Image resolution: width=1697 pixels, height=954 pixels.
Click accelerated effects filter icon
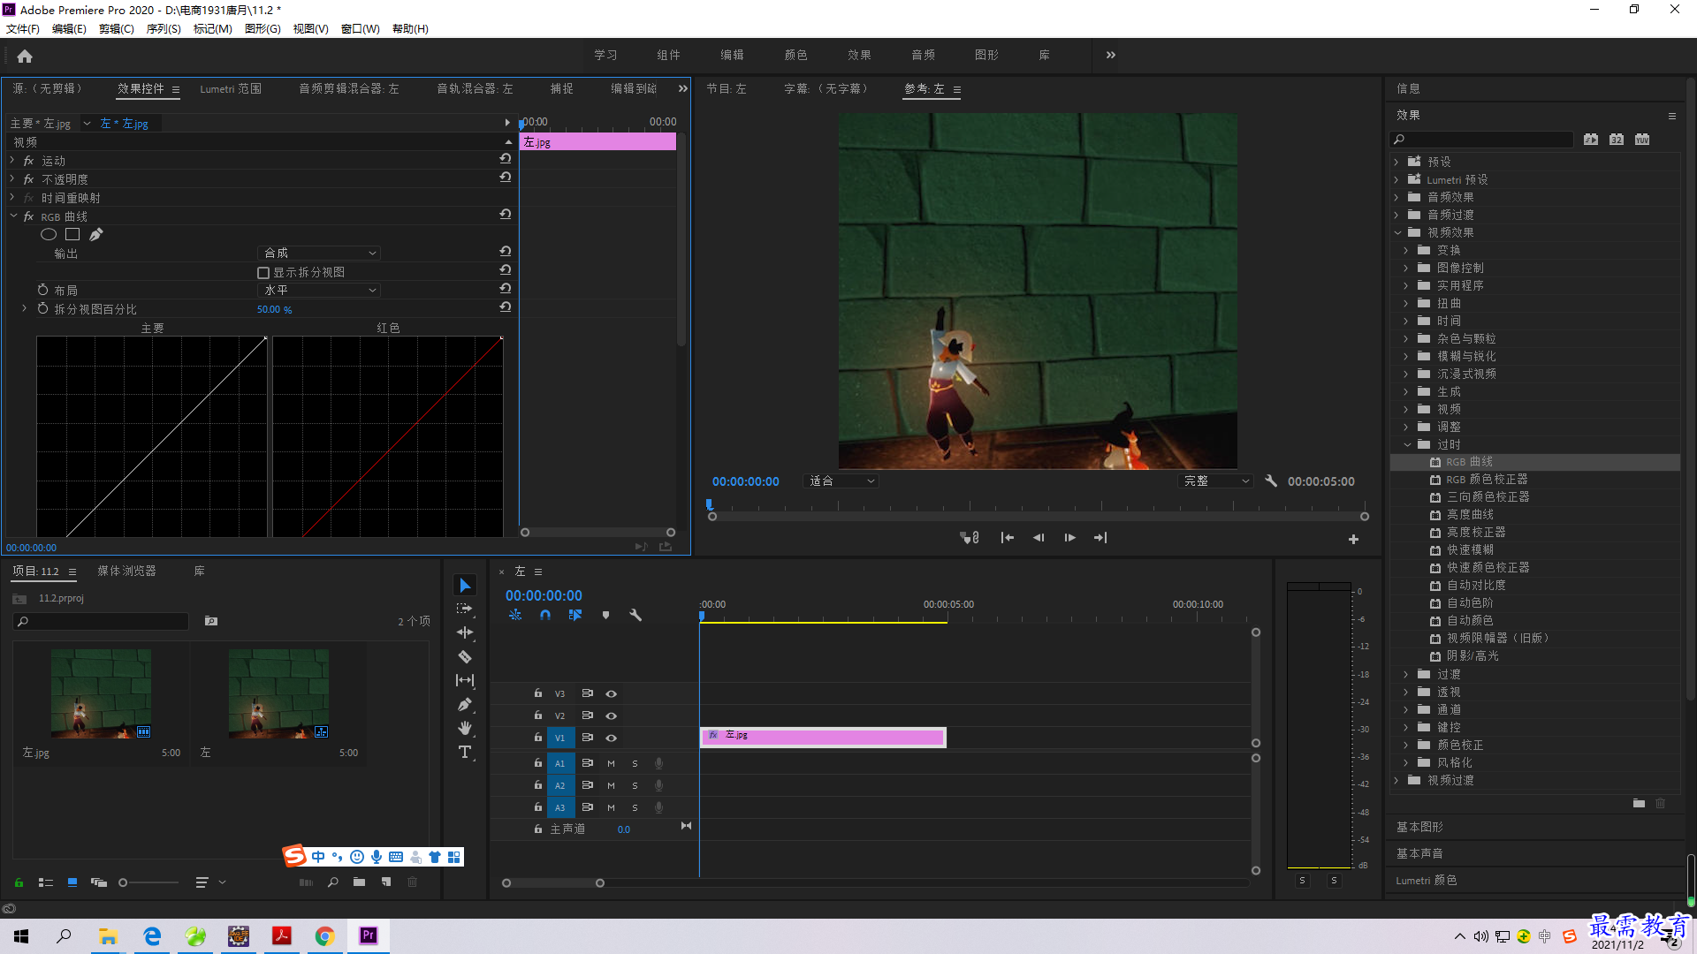pos(1591,140)
